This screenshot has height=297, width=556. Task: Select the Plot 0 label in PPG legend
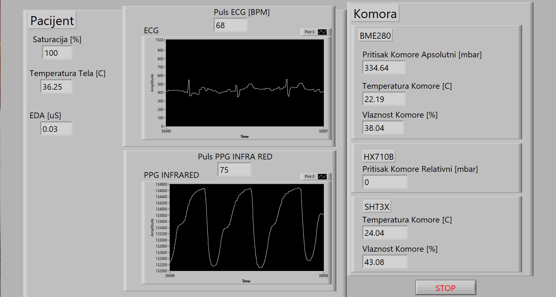click(x=309, y=177)
